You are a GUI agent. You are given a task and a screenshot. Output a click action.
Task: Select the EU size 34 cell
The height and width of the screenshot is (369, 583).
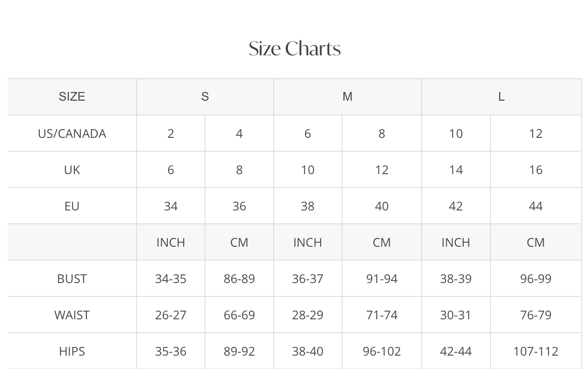point(171,206)
